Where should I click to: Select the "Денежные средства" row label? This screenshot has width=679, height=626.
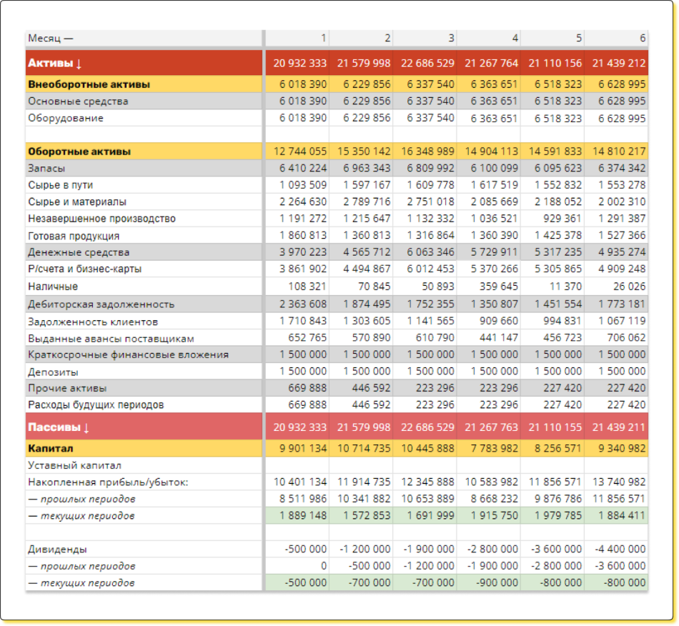[79, 252]
